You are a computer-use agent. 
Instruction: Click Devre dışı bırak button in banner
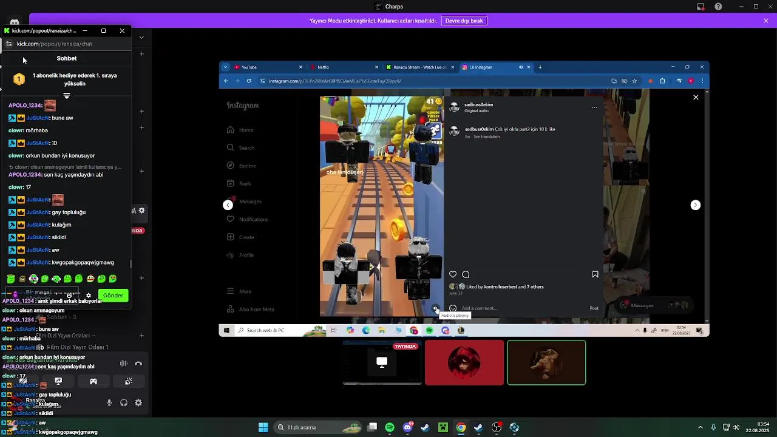(x=464, y=21)
